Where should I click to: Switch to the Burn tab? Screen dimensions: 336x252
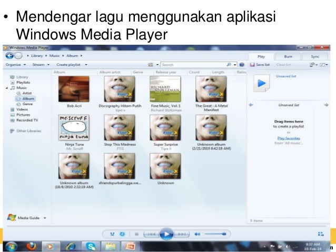pos(288,56)
